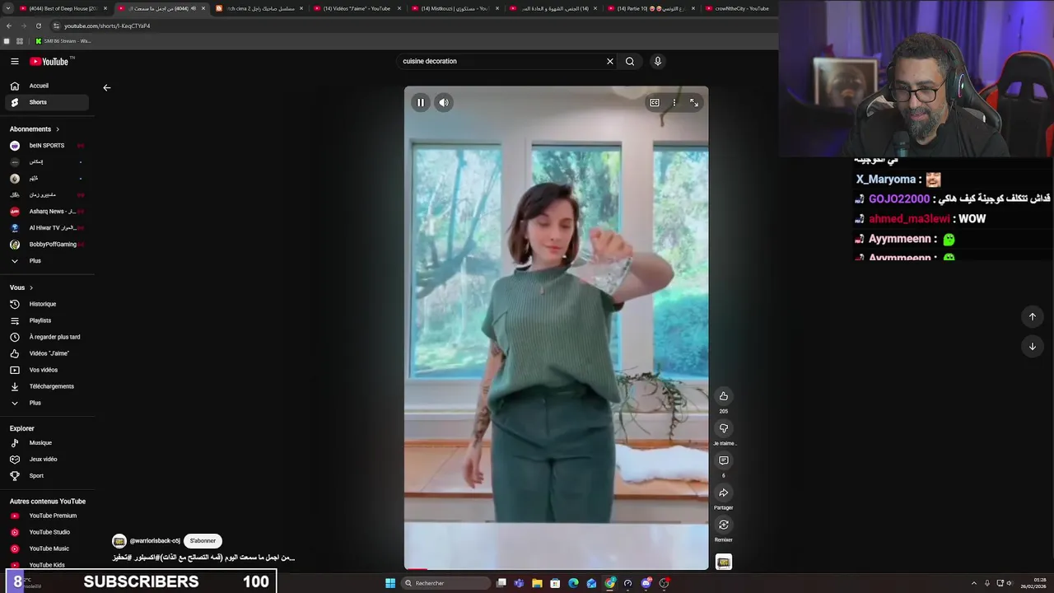Open YouTube Studio link
The width and height of the screenshot is (1054, 593).
pos(47,532)
